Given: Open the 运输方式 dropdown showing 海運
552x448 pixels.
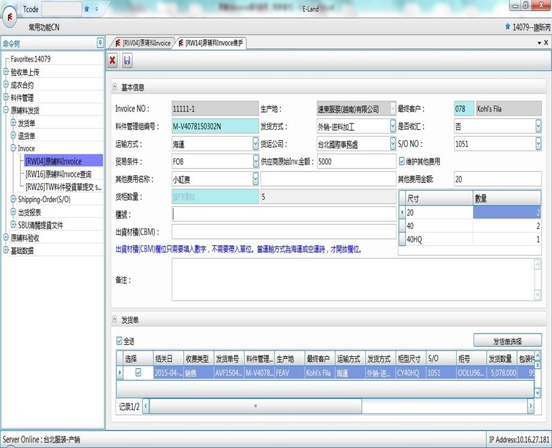Looking at the screenshot, I should (256, 144).
